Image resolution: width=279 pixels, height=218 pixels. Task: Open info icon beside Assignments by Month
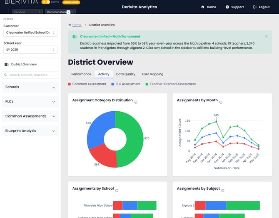click(x=221, y=102)
